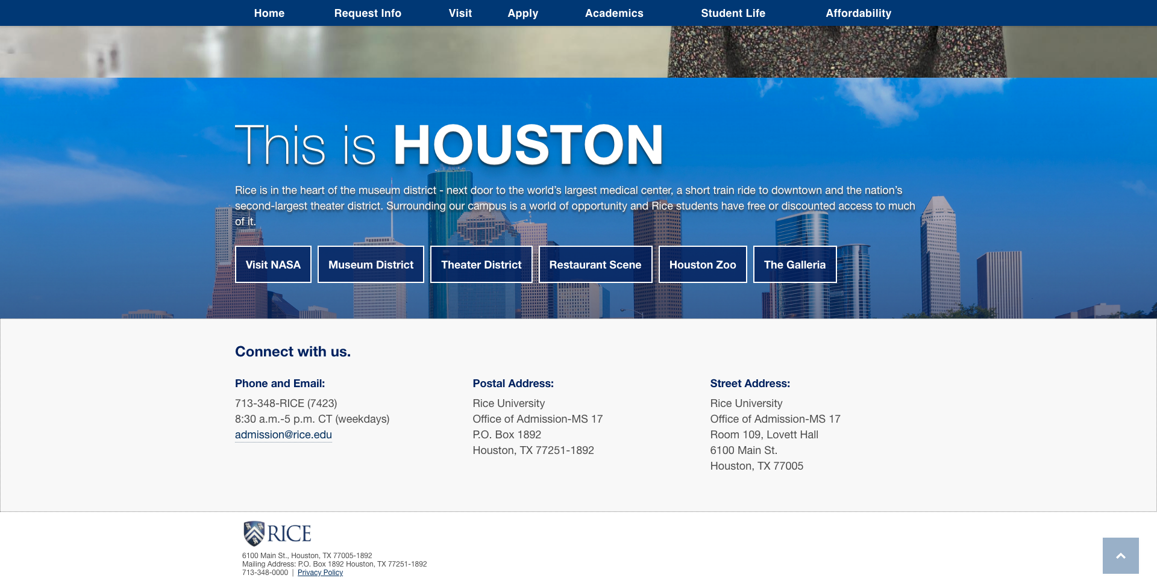Open the Affordability navigation item
This screenshot has width=1157, height=578.
coord(858,13)
